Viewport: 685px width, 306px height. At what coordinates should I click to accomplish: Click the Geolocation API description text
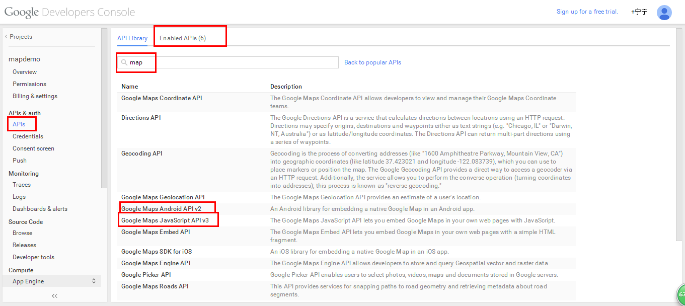point(375,197)
